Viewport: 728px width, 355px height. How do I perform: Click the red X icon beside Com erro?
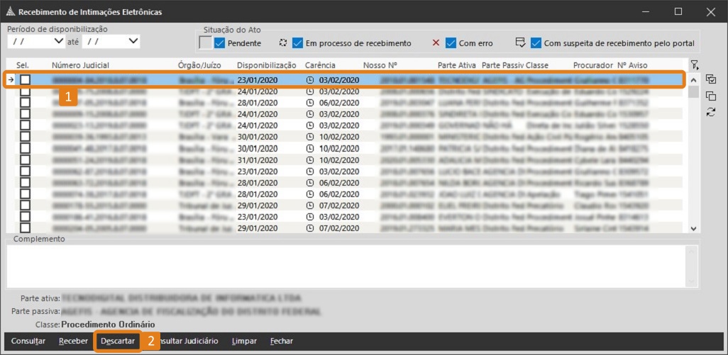[436, 43]
